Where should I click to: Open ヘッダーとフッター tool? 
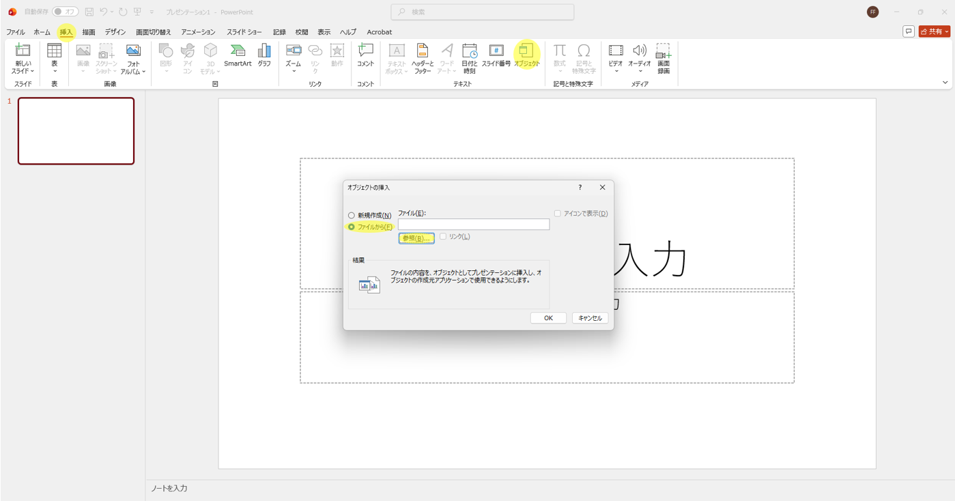click(x=422, y=58)
